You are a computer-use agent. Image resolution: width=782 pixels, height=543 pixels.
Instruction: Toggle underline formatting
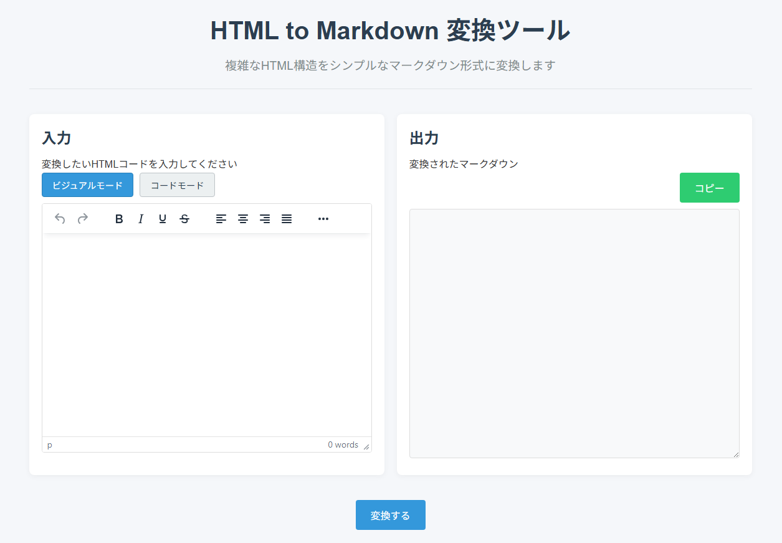[163, 219]
